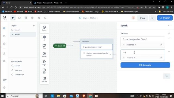This screenshot has height=98, width=174.
Task: Open project settings gear in sidebar
Action: click(x=4, y=61)
